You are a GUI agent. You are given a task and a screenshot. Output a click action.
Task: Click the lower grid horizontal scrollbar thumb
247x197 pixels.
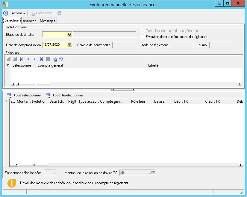tap(34, 165)
